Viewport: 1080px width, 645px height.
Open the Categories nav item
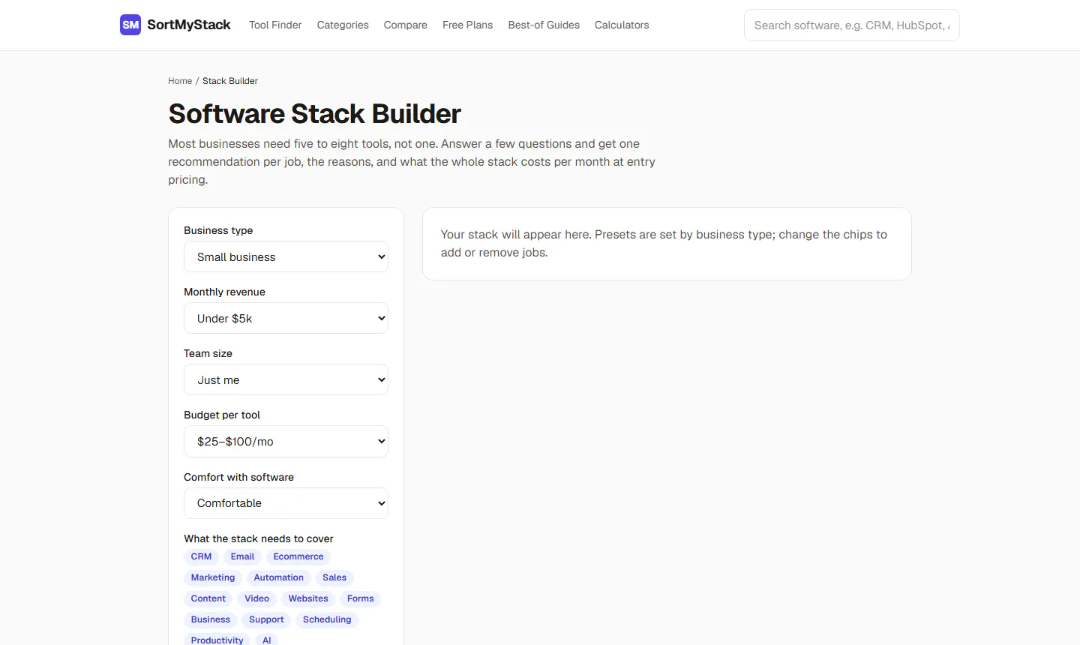pyautogui.click(x=343, y=25)
